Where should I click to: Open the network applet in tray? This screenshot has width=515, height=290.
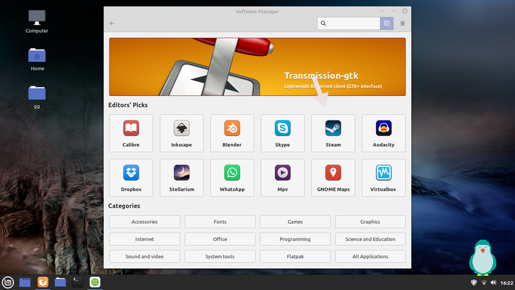pyautogui.click(x=484, y=282)
